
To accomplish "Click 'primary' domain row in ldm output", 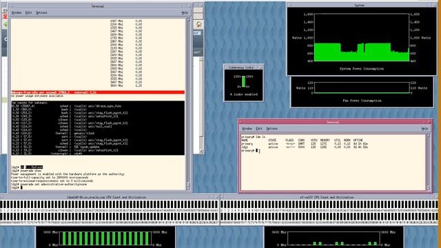I will click(x=305, y=144).
